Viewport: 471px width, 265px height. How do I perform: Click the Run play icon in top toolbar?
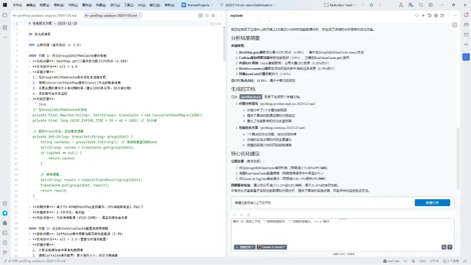tap(363, 5)
